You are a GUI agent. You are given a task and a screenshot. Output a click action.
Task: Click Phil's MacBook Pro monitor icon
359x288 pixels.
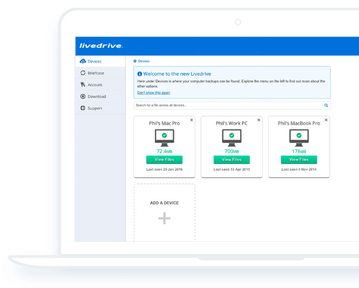[299, 138]
